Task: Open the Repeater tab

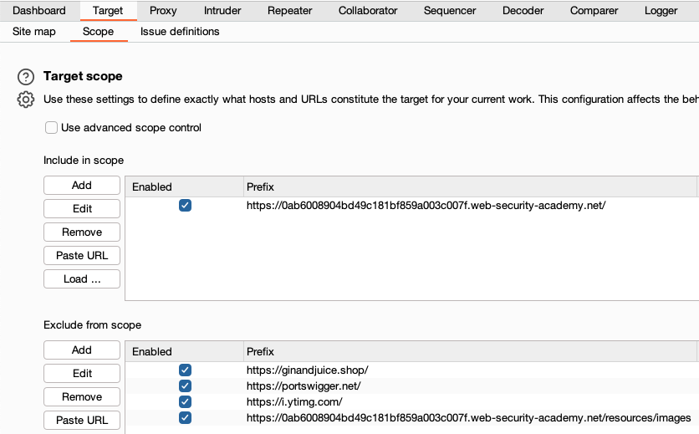Action: pos(289,11)
